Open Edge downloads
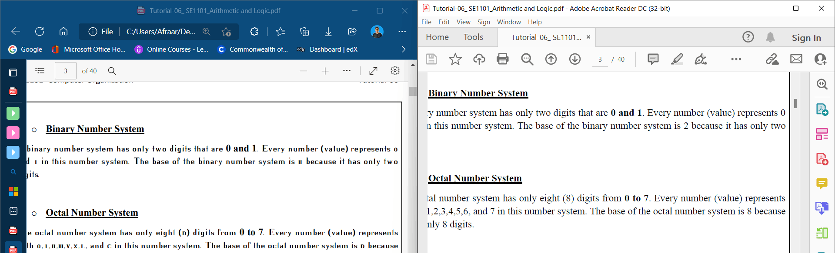The width and height of the screenshot is (835, 253). click(328, 32)
